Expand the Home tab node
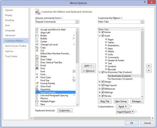This screenshot has width=157, height=128. click(x=99, y=32)
